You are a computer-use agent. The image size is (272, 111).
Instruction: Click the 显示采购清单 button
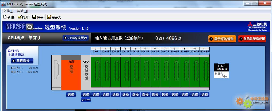[x=222, y=39]
